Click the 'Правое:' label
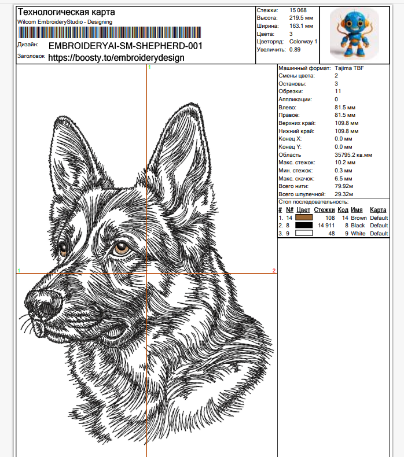The height and width of the screenshot is (457, 404). (289, 115)
